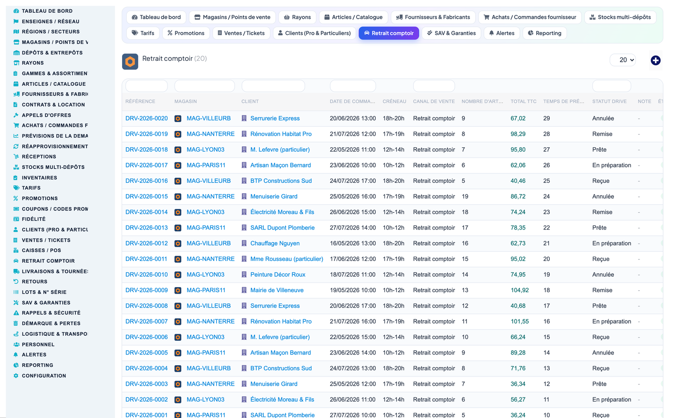Sort by the Créneau column header
676x418 pixels.
pos(394,101)
